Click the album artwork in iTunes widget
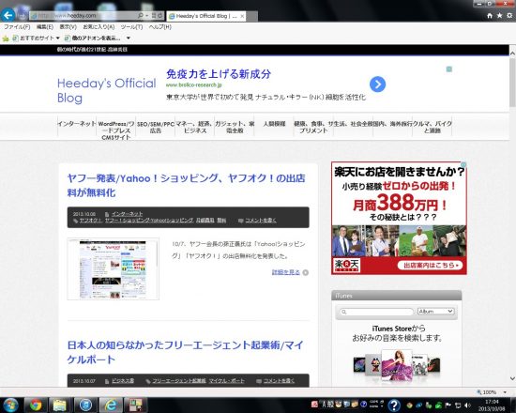 (x=397, y=365)
